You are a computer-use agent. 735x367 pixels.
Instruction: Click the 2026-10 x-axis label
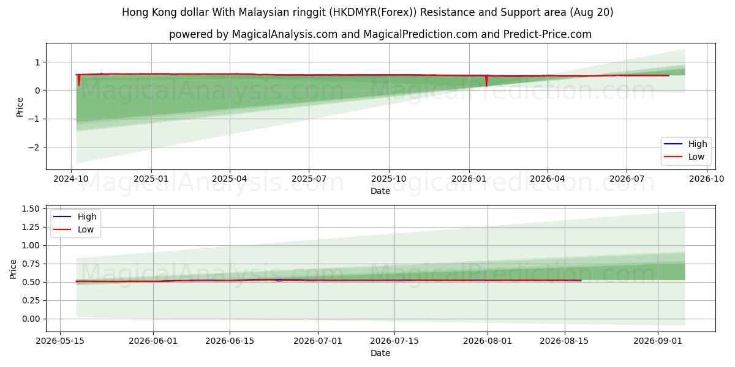pyautogui.click(x=707, y=179)
